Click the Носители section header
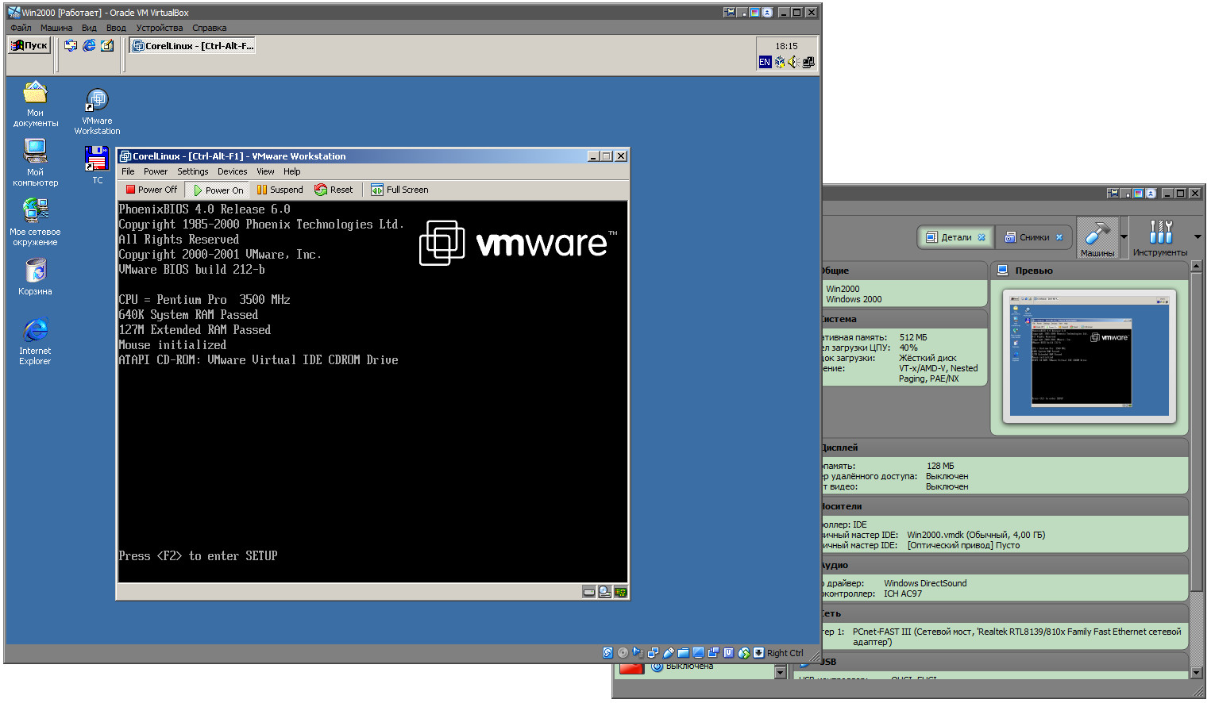The width and height of the screenshot is (1211, 703). click(1005, 506)
